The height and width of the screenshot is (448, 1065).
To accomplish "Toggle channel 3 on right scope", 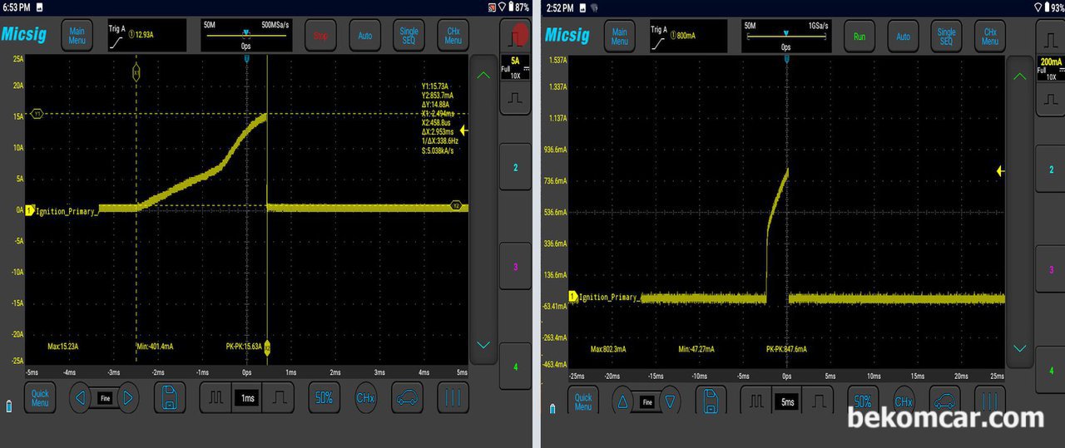I will click(x=1050, y=270).
